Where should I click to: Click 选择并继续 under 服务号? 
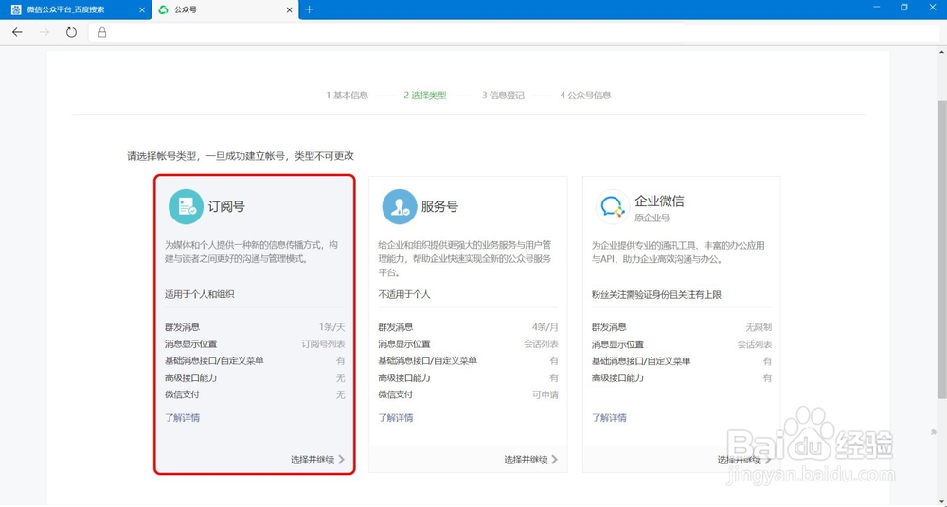526,460
